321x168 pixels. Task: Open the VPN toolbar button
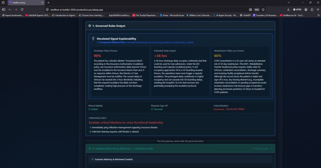[x=297, y=10]
